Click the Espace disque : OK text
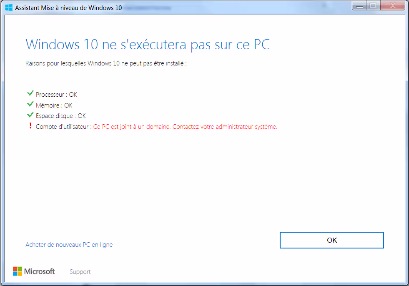The height and width of the screenshot is (286, 409). click(x=60, y=116)
